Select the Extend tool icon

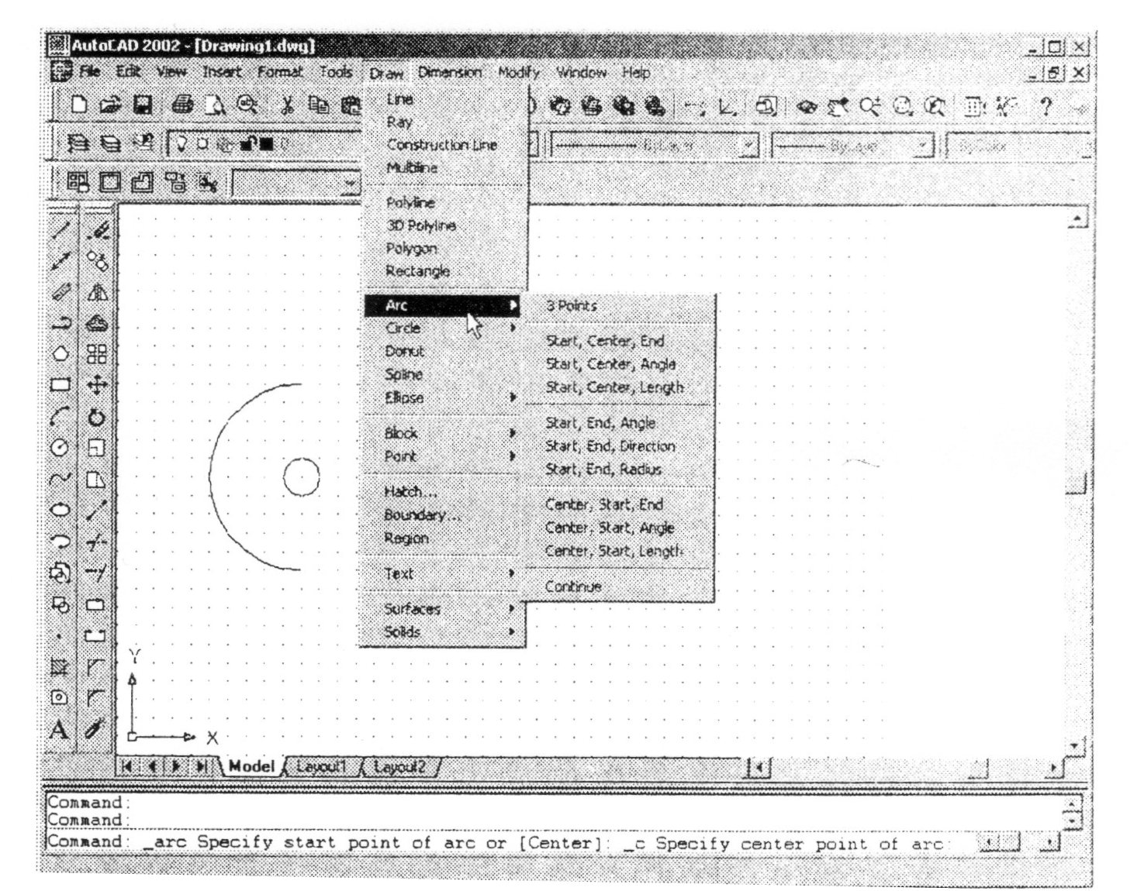97,573
